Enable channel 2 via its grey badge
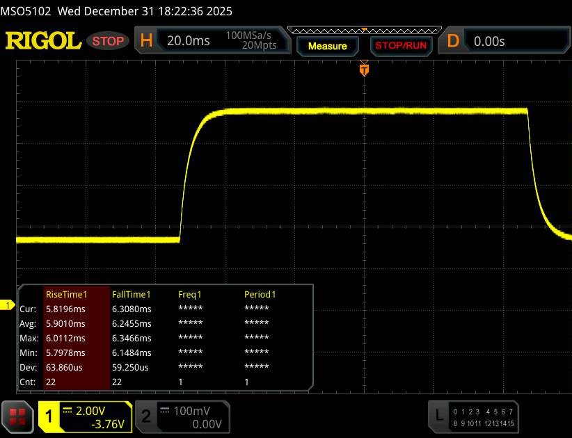572x438 pixels. (146, 416)
